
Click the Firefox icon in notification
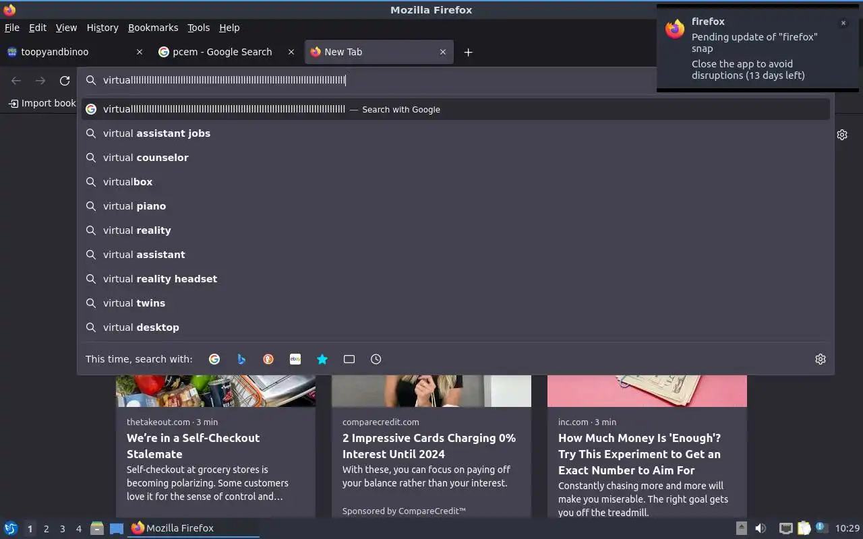(675, 29)
